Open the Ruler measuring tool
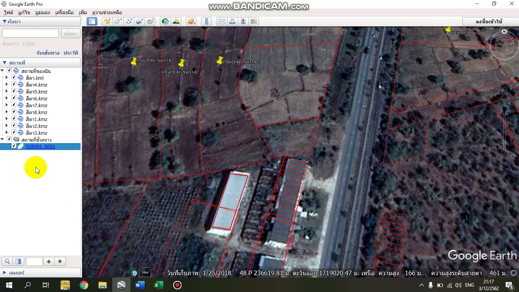The width and height of the screenshot is (519, 292). point(207,21)
